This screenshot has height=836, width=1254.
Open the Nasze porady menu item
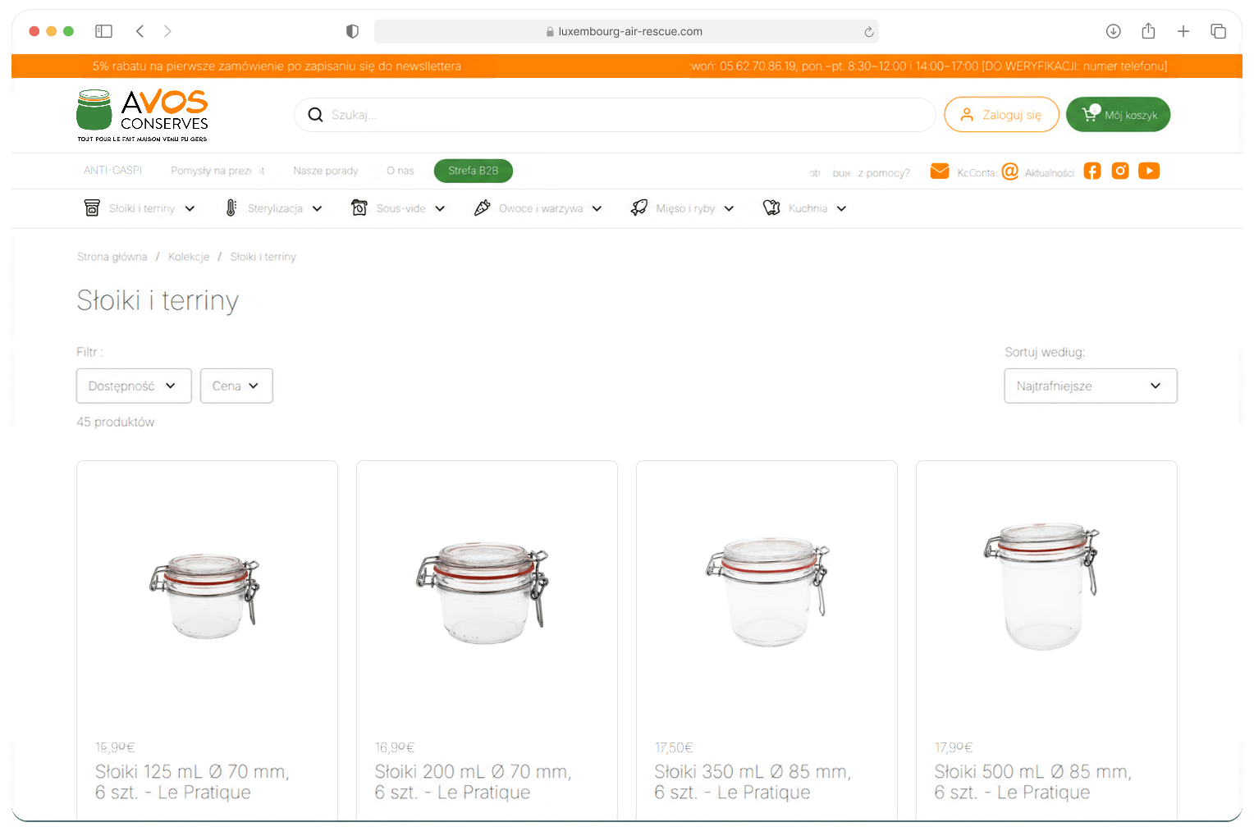[x=326, y=171]
